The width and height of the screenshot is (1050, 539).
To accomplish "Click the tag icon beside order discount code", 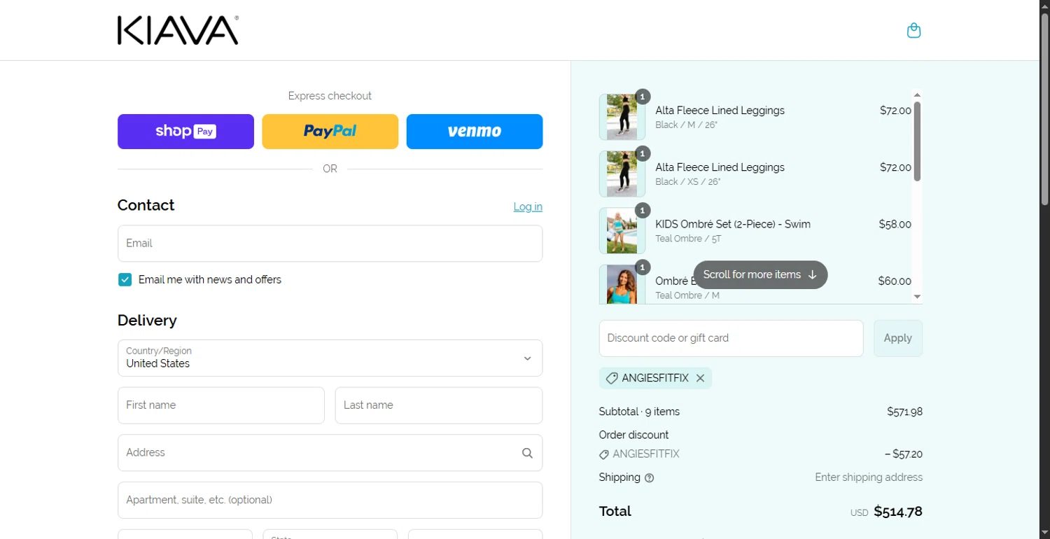I will coord(604,454).
